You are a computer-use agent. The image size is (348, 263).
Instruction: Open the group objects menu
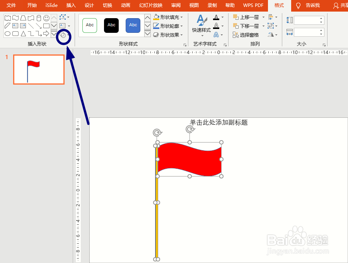pos(273,26)
